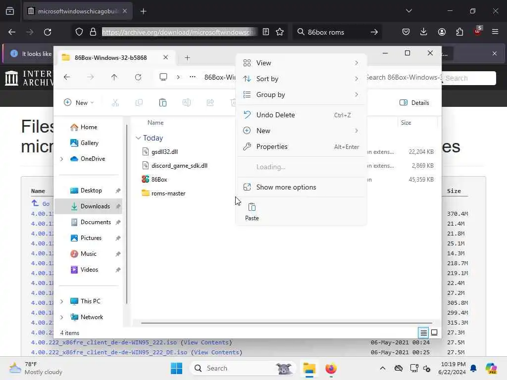Click the Name column header
The height and width of the screenshot is (380, 507).
(155, 123)
